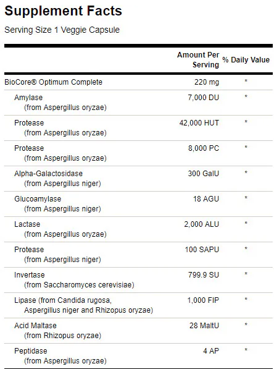The height and width of the screenshot is (369, 274).
Task: Click the Lipase from Candida rugosa text
Action: (63, 300)
